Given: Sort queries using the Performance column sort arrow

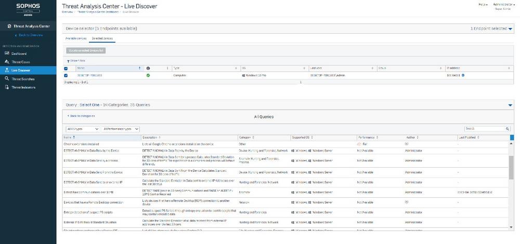Looking at the screenshot, I should coord(378,137).
